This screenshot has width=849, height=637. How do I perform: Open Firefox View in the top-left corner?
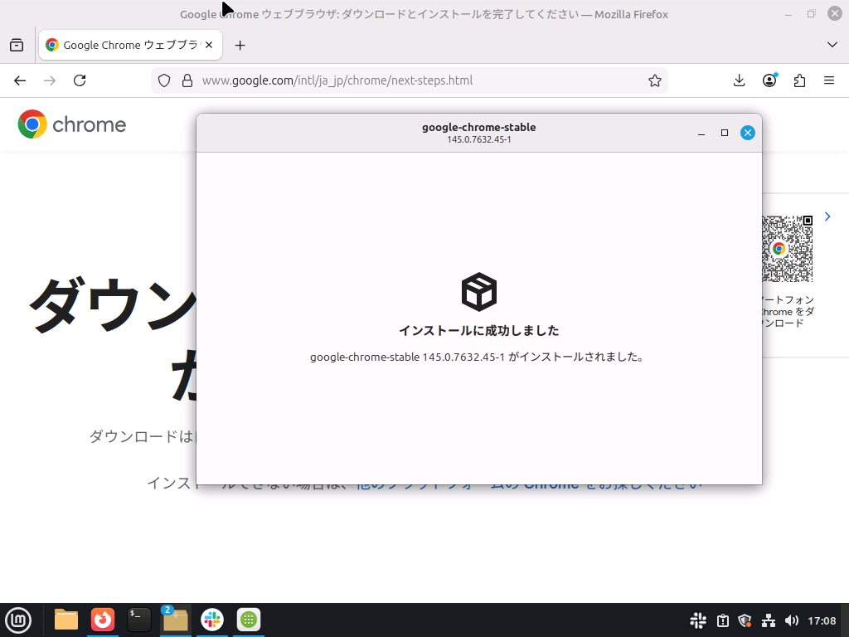[x=17, y=45]
